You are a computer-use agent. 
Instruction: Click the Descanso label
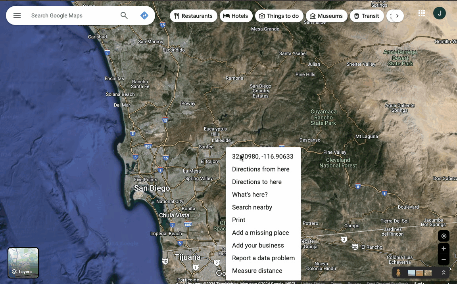(310, 140)
